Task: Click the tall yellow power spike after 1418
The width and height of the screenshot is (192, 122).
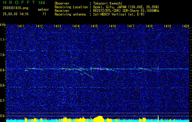Action: click(x=158, y=118)
